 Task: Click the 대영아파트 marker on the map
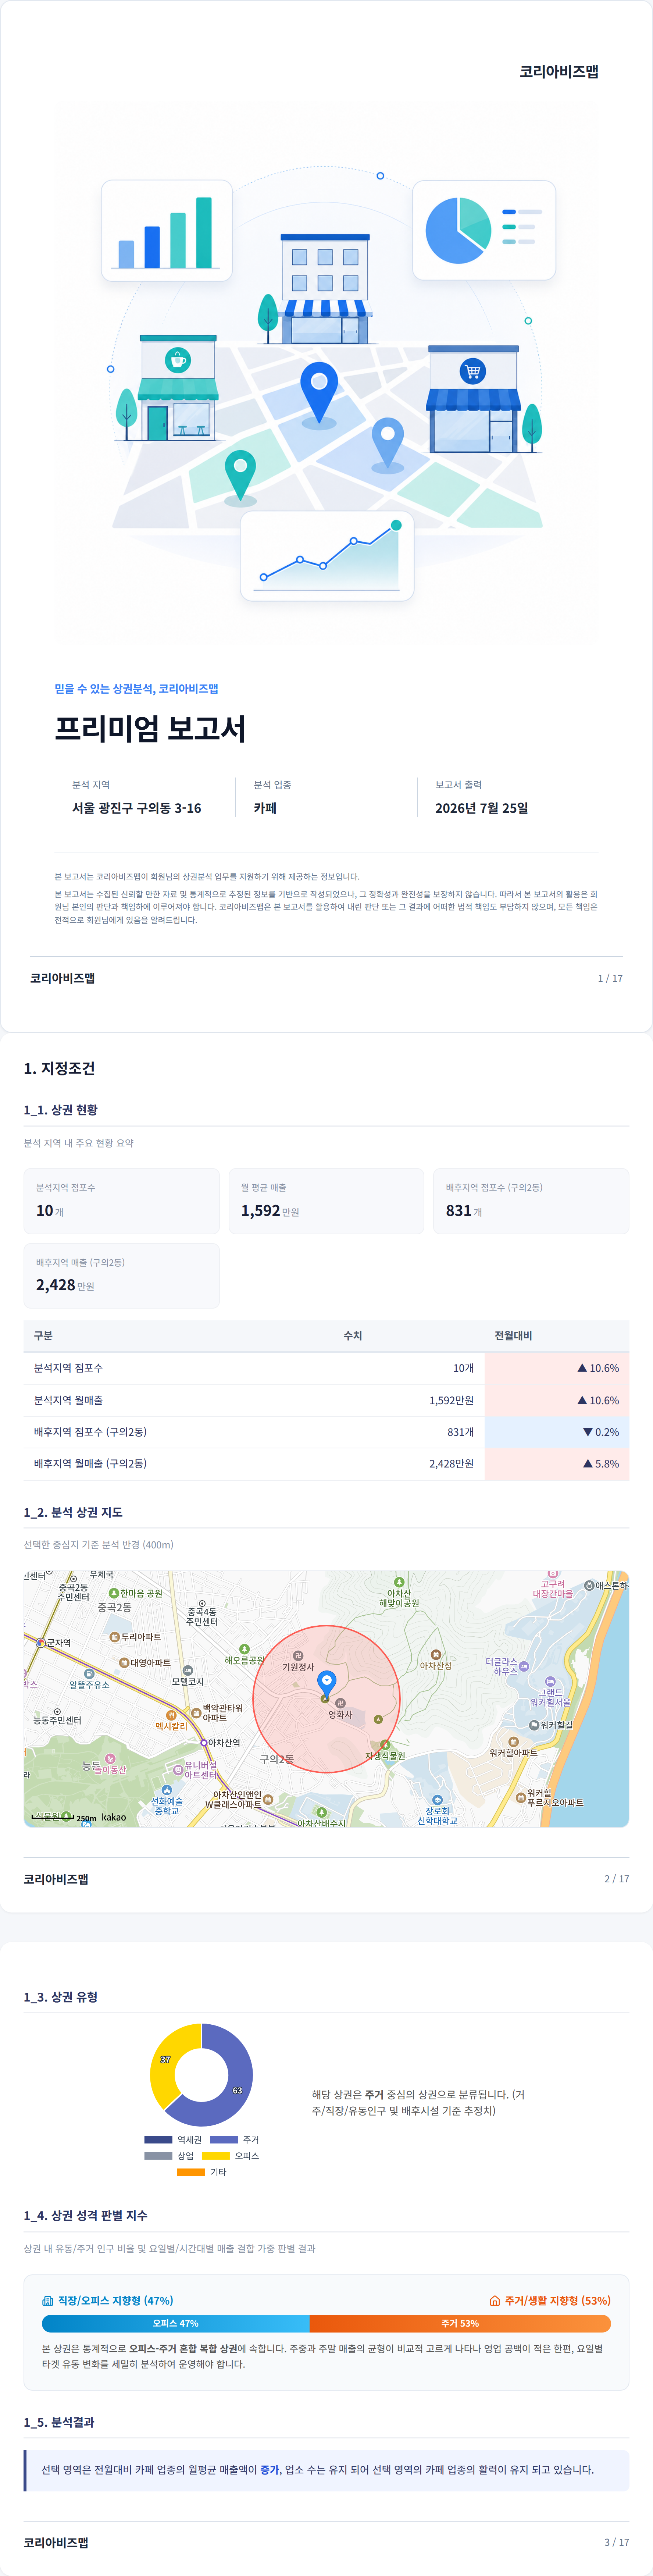(x=124, y=1663)
